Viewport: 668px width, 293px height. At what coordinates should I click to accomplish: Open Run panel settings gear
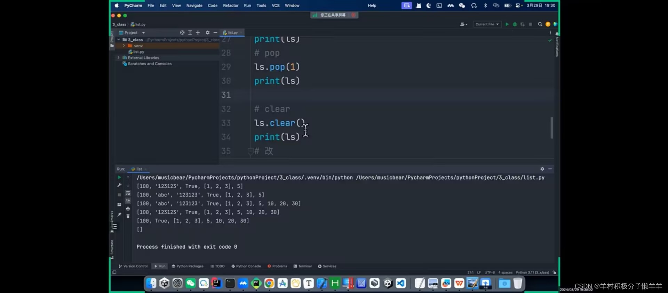(542, 169)
